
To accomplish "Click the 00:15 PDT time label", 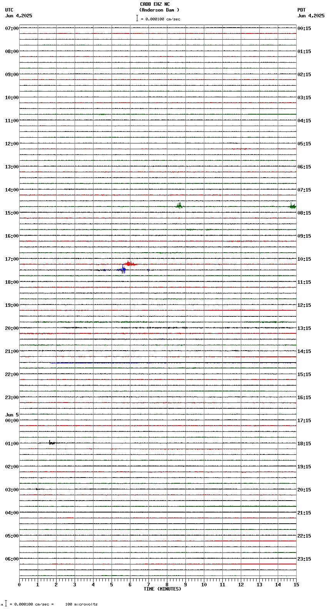I will (304, 28).
